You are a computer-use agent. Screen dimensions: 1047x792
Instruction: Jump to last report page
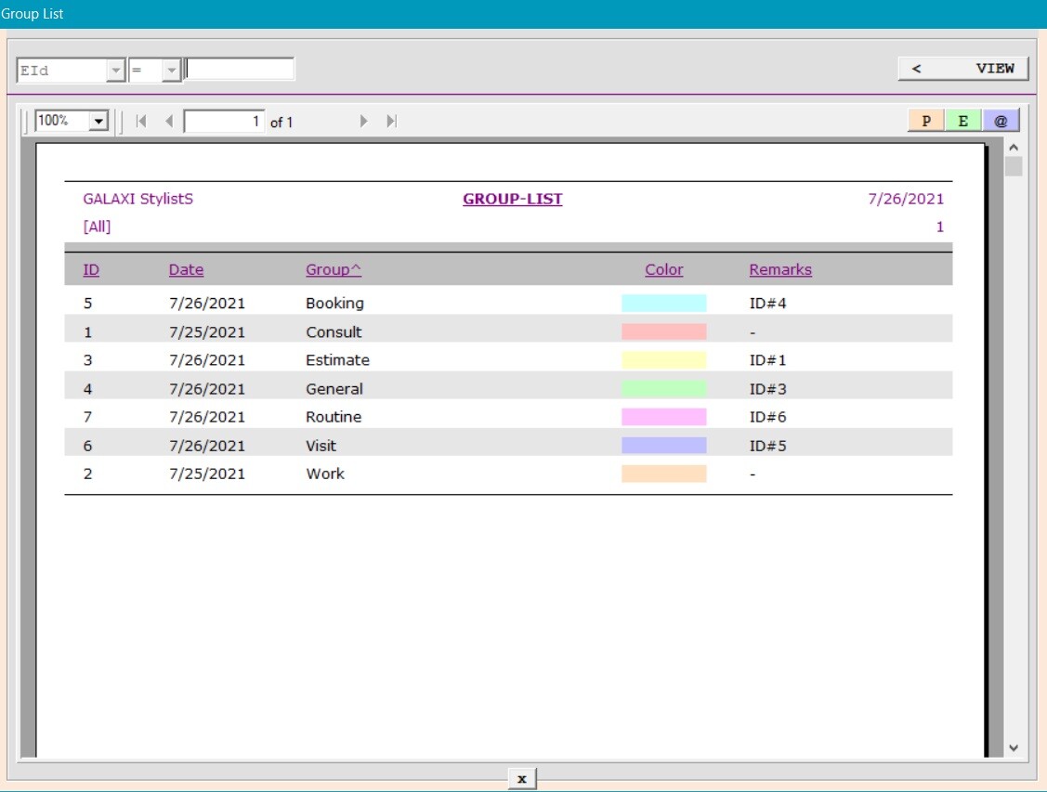point(392,122)
